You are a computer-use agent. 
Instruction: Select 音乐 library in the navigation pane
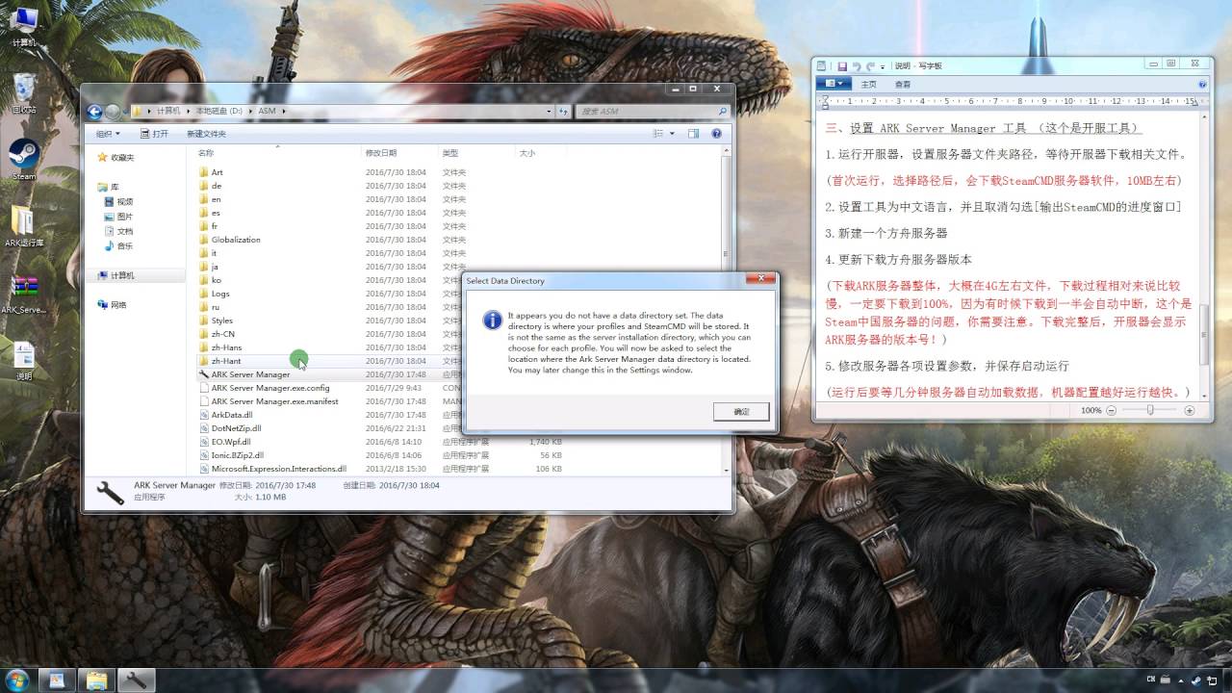(118, 246)
